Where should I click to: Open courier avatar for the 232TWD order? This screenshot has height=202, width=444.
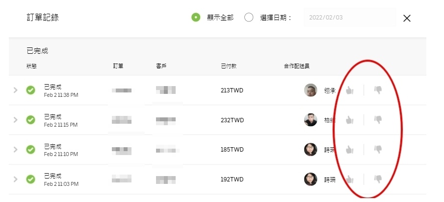pyautogui.click(x=310, y=120)
